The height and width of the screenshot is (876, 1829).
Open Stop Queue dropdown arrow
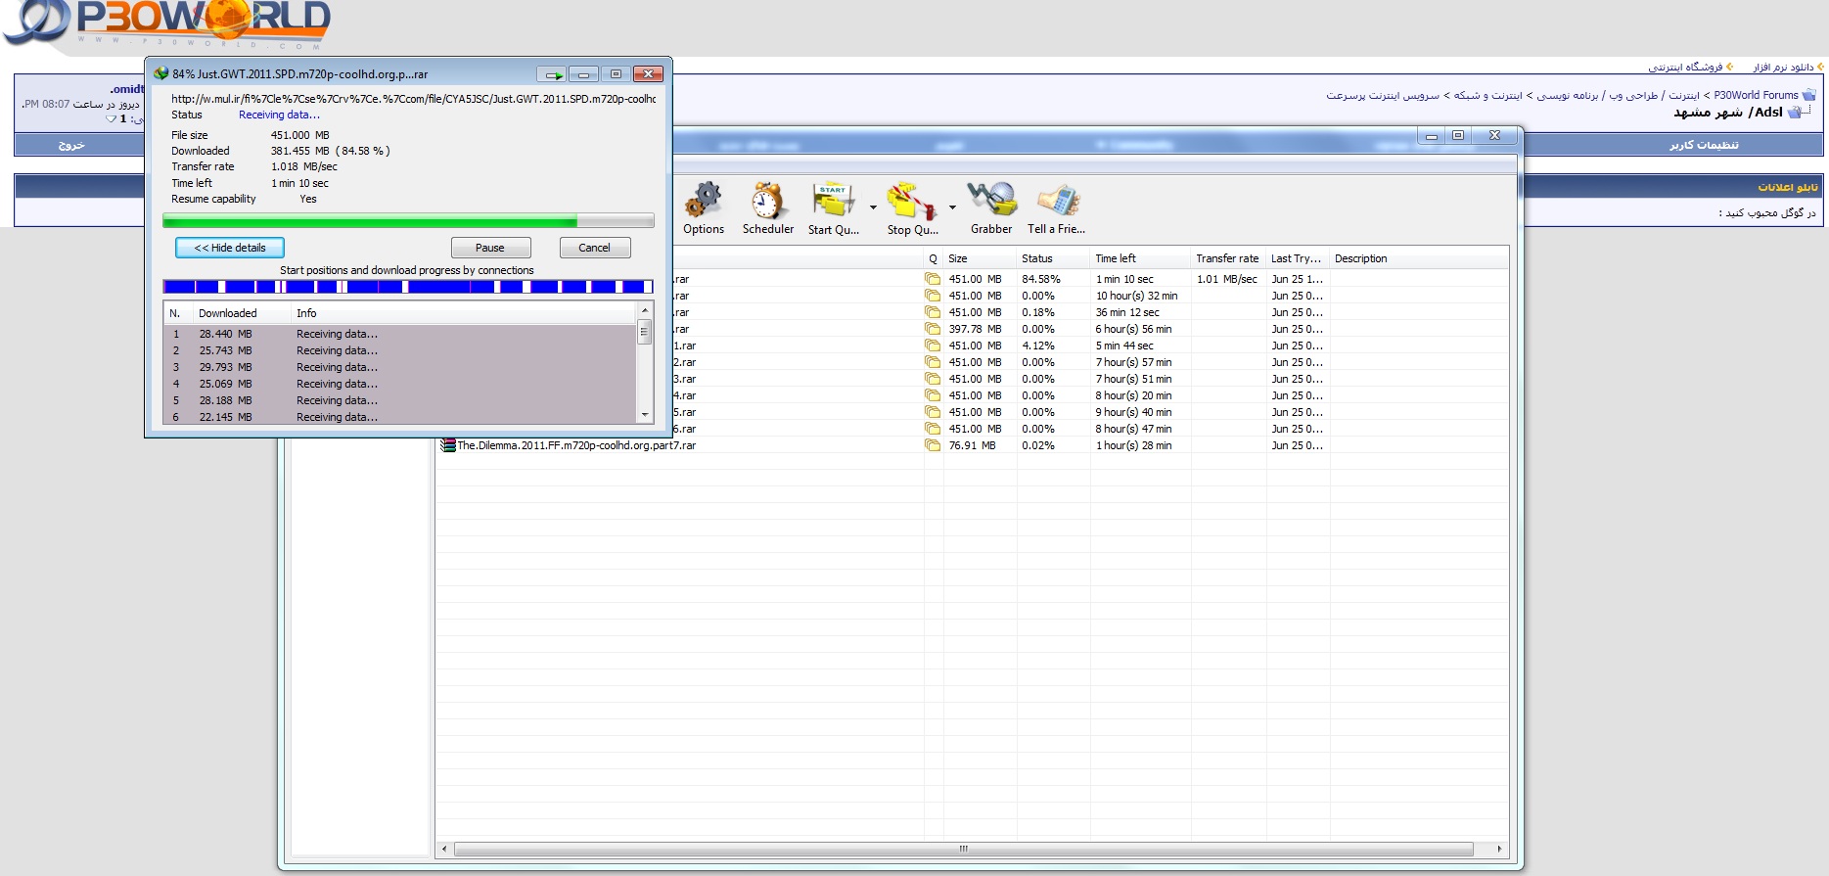point(952,207)
